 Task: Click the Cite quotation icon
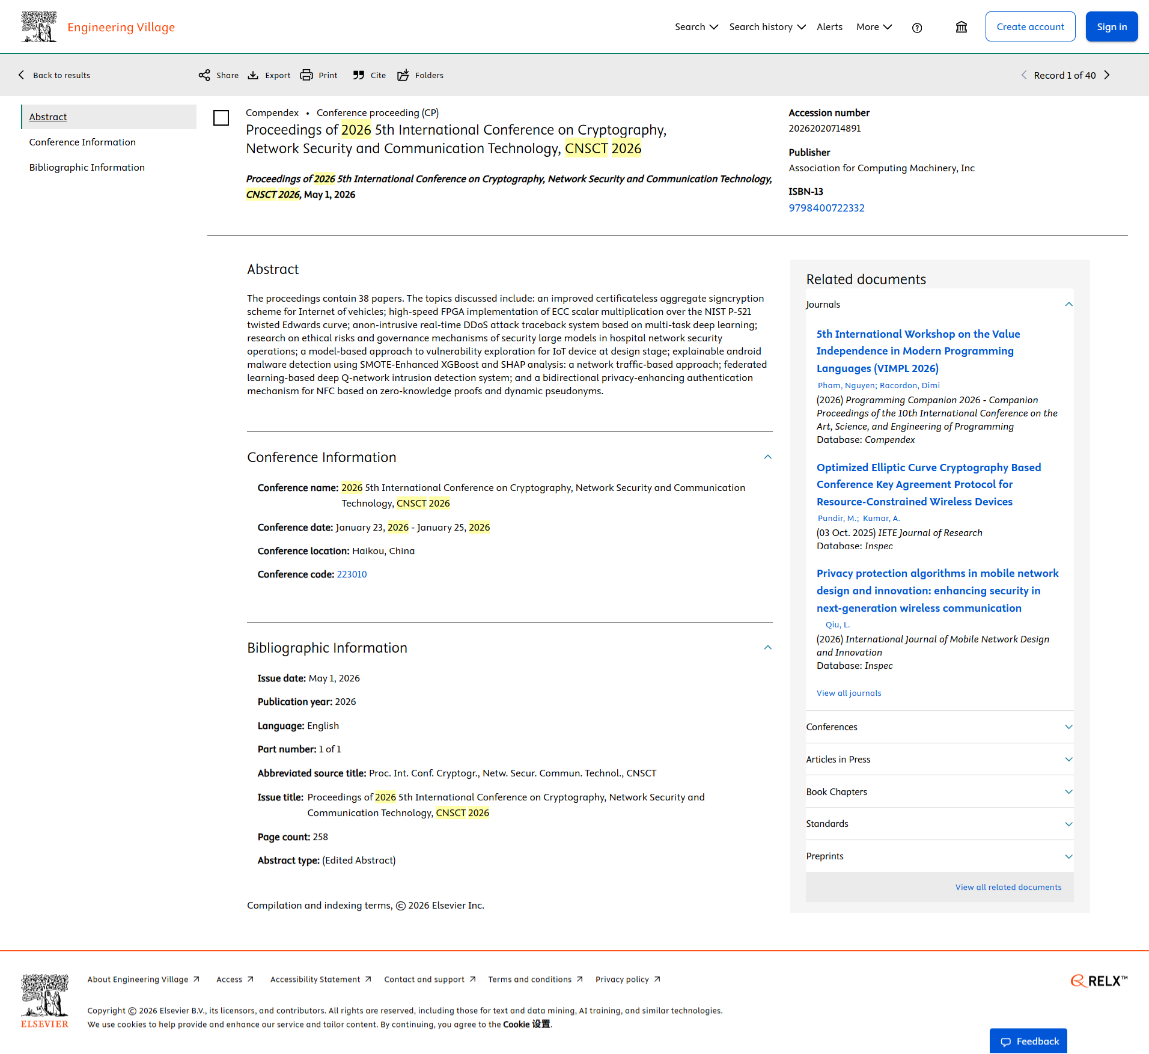tap(359, 75)
